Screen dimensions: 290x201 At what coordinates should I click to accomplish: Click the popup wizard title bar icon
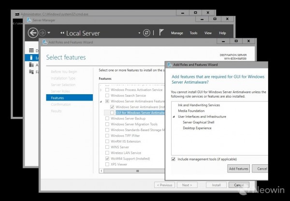pyautogui.click(x=170, y=64)
